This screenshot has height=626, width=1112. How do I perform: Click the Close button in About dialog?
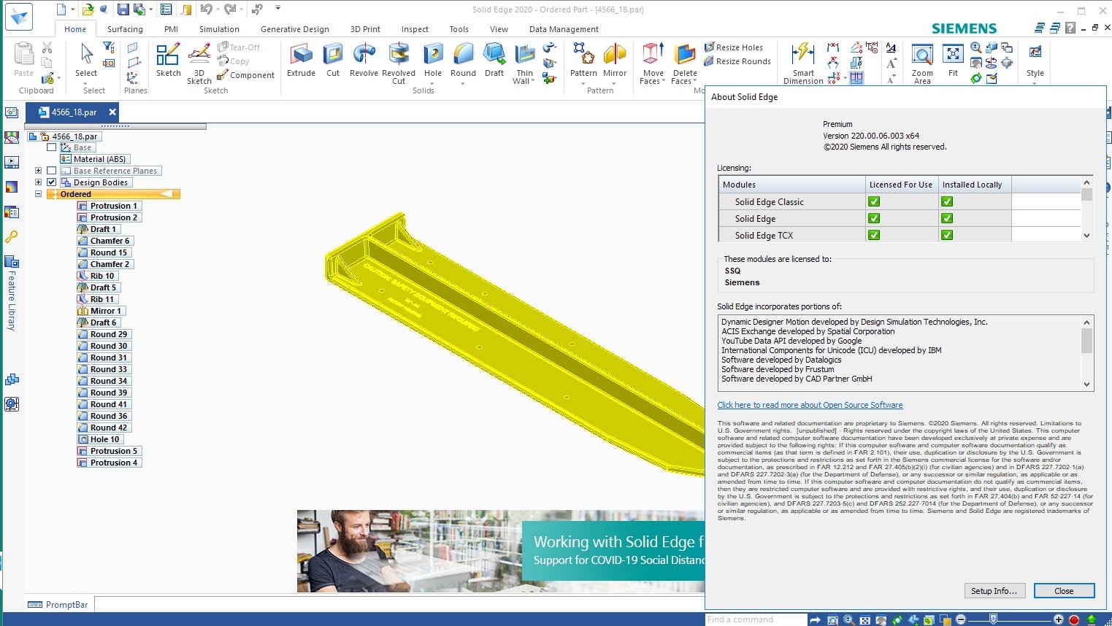tap(1064, 591)
